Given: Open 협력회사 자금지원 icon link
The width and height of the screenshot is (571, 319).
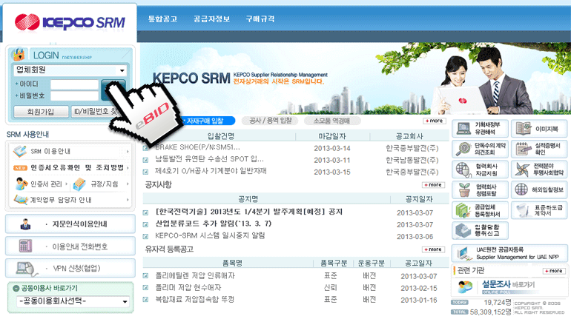Looking at the screenshot, I should [480, 169].
